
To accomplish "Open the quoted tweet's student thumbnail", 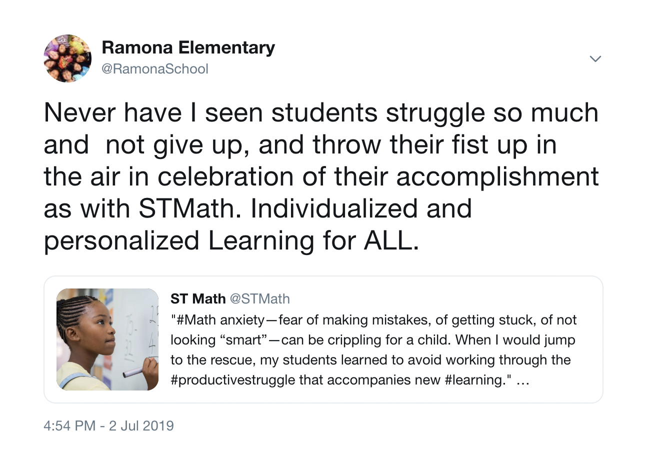I will coord(107,339).
